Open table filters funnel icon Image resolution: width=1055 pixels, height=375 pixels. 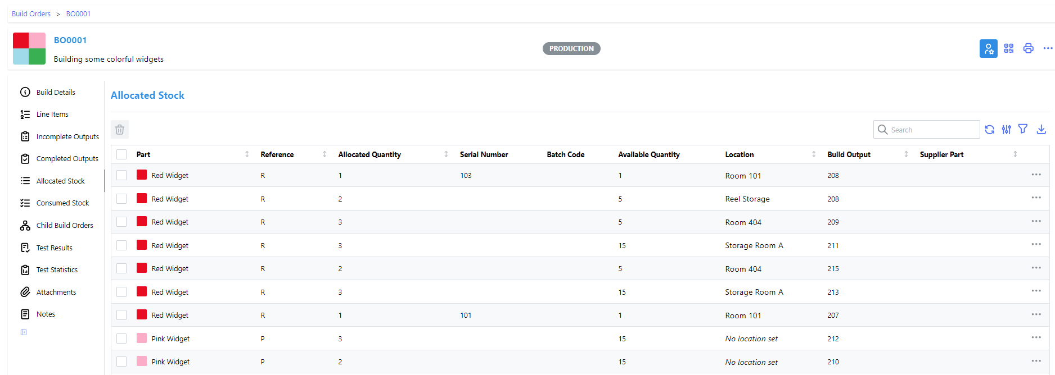click(x=1023, y=129)
